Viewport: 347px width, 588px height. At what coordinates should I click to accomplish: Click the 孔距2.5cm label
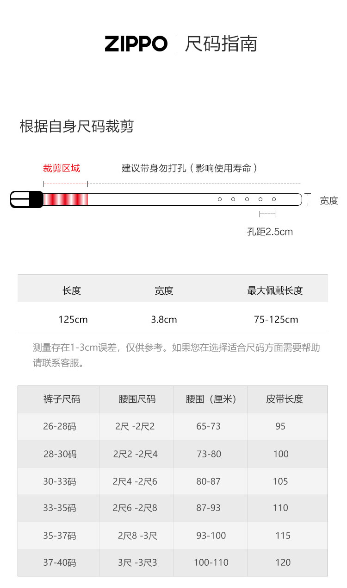point(270,232)
